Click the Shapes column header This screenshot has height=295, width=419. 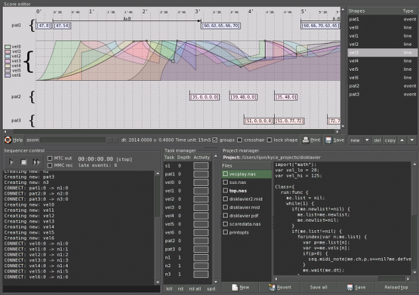pyautogui.click(x=374, y=11)
